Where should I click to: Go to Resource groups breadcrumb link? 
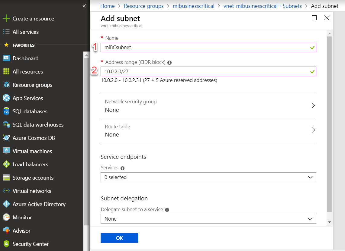[143, 6]
